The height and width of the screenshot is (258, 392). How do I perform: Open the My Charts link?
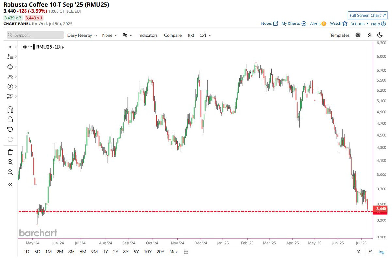pyautogui.click(x=294, y=23)
